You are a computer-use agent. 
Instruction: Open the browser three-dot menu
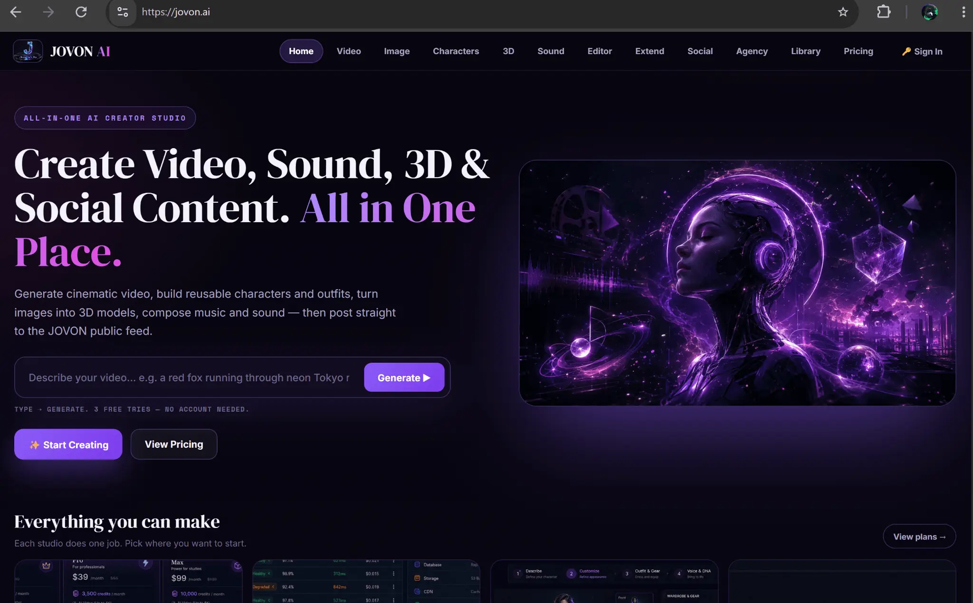click(963, 12)
